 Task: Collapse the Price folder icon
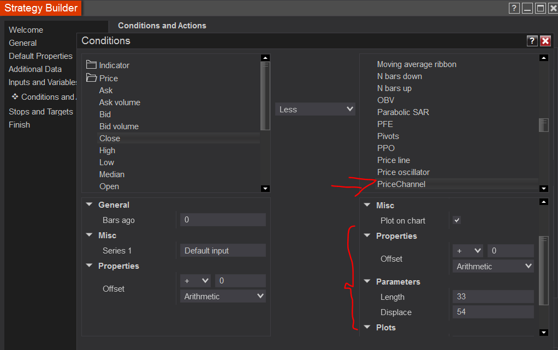click(x=91, y=78)
